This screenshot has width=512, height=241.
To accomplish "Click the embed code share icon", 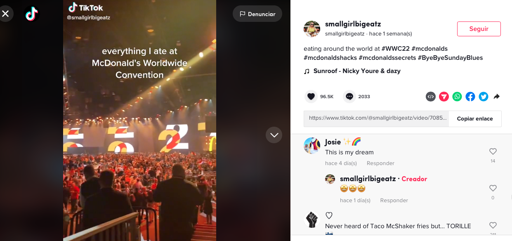I will (x=431, y=97).
